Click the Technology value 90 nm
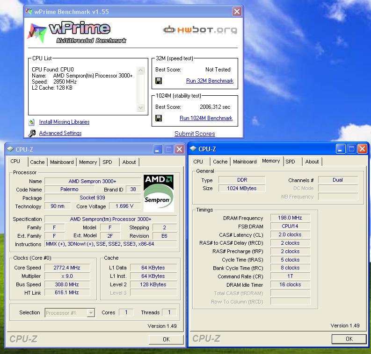 point(58,206)
